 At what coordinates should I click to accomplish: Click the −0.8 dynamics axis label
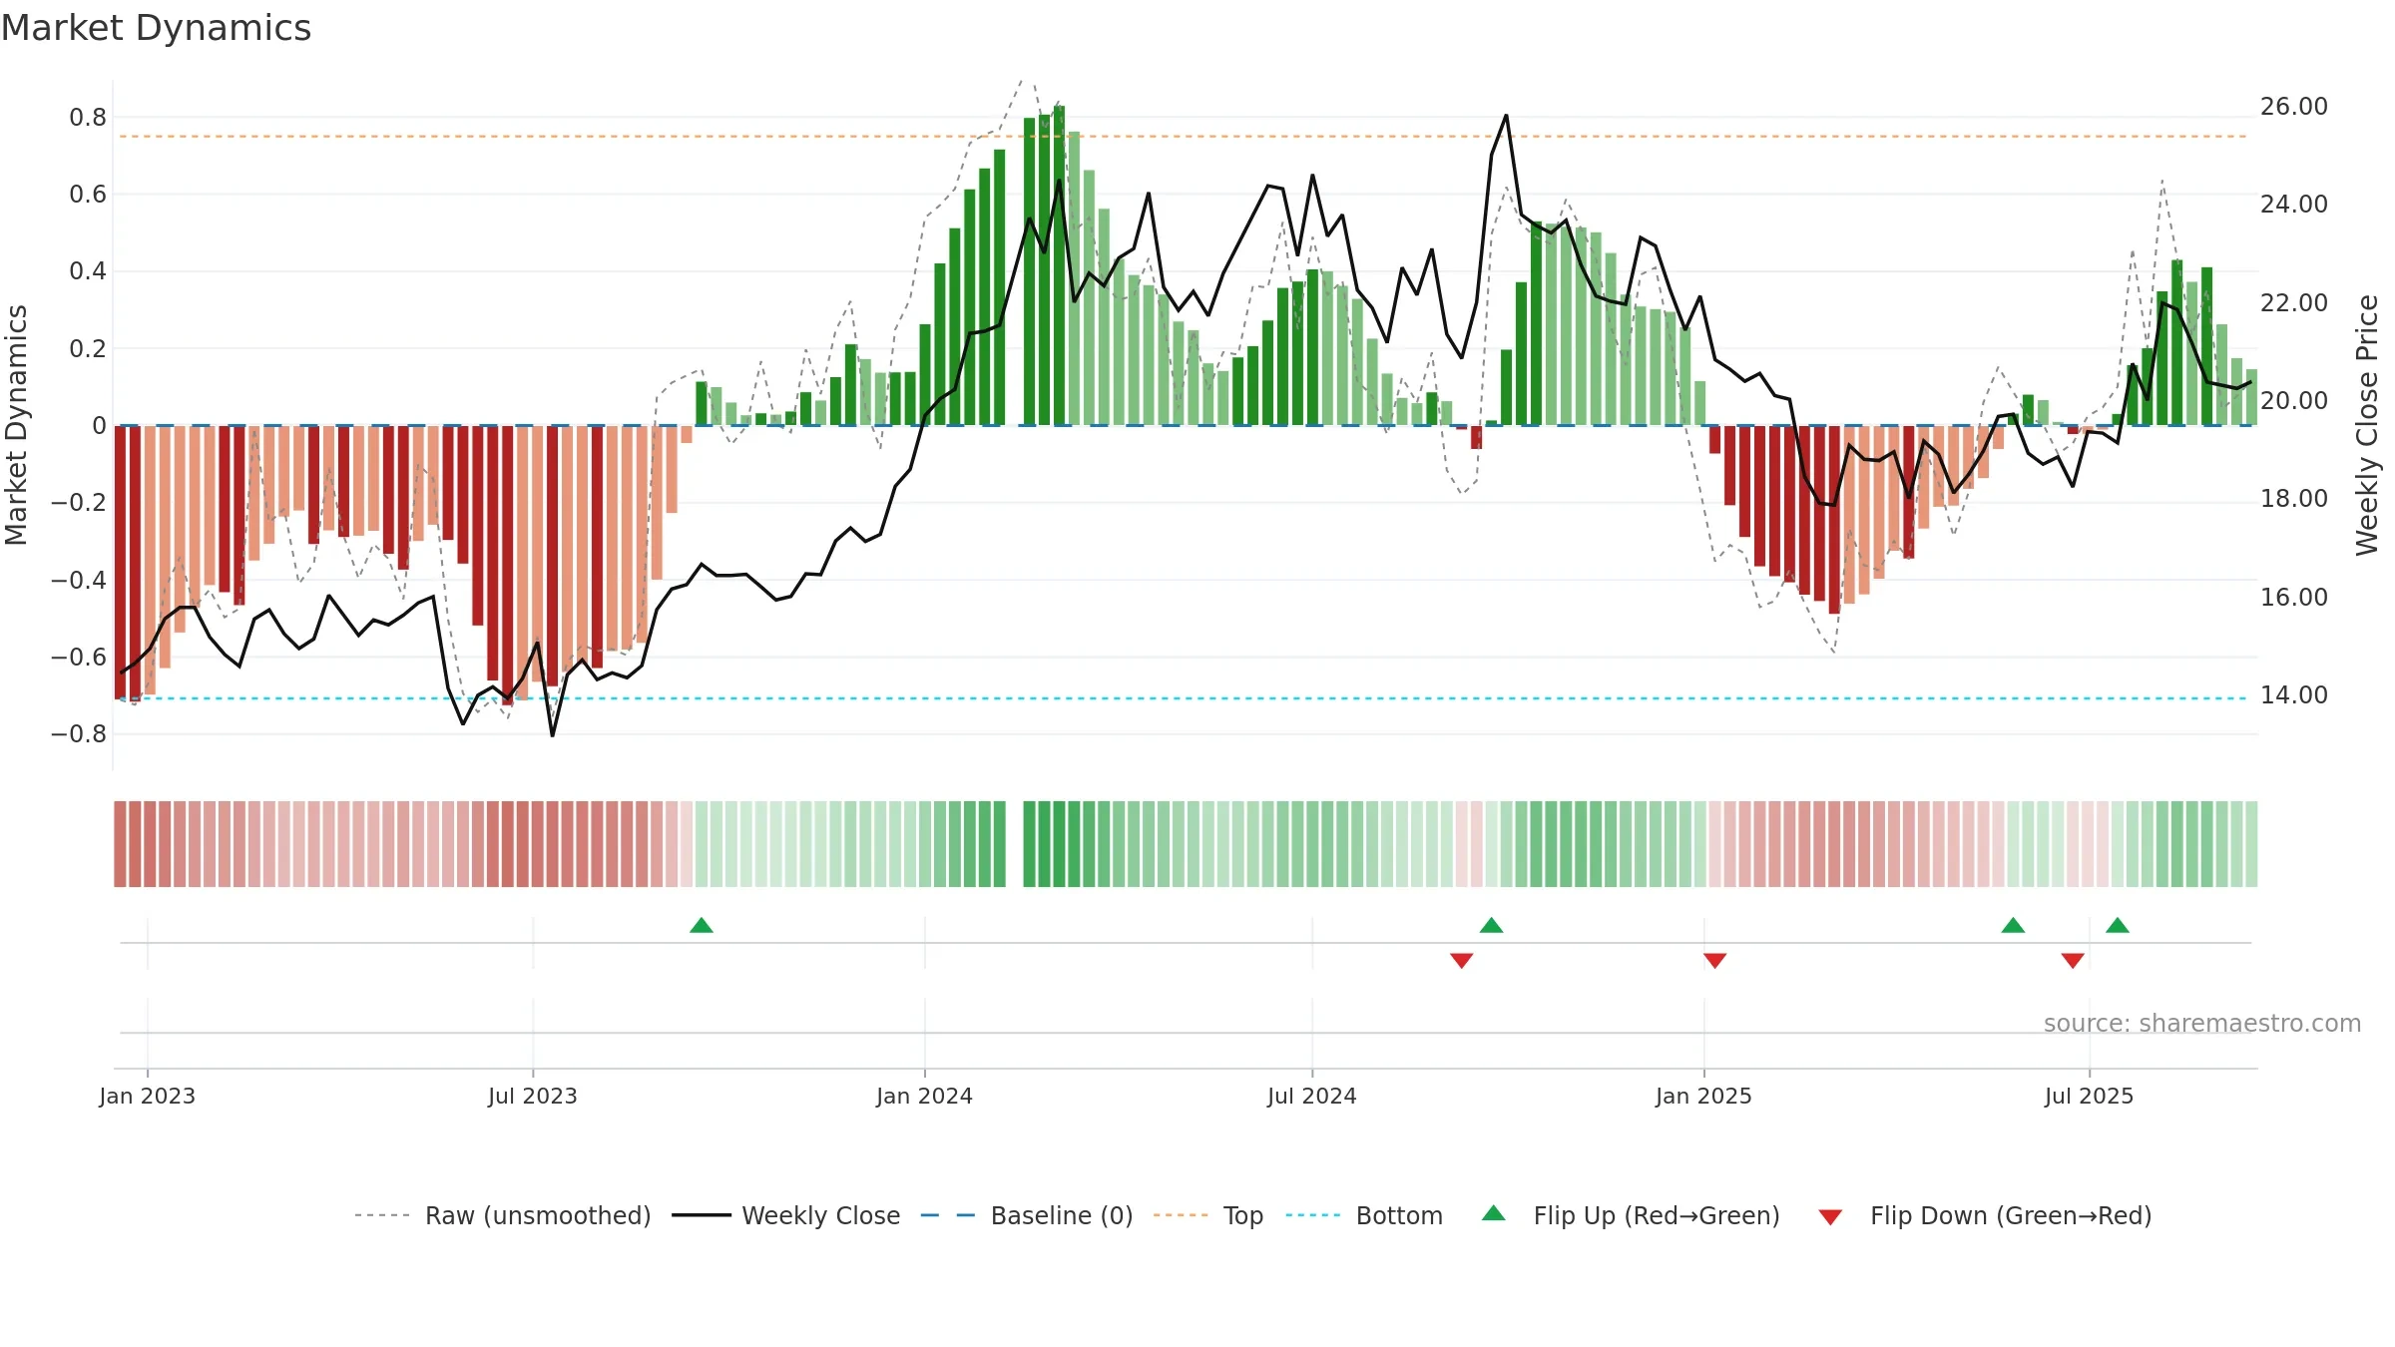click(x=79, y=734)
